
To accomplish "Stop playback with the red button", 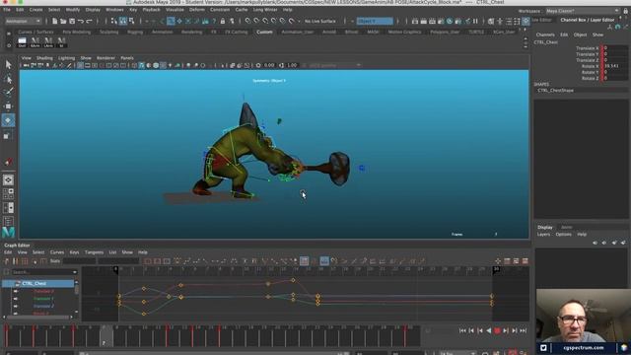I will point(497,330).
